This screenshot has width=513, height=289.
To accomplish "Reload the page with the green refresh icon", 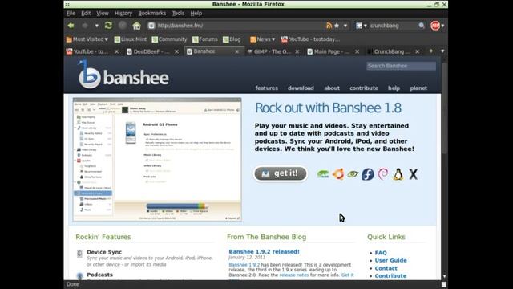I will pyautogui.click(x=108, y=26).
